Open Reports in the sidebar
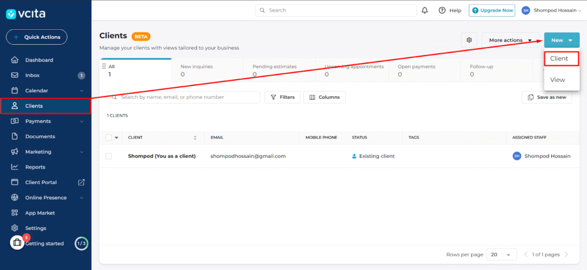 (35, 167)
